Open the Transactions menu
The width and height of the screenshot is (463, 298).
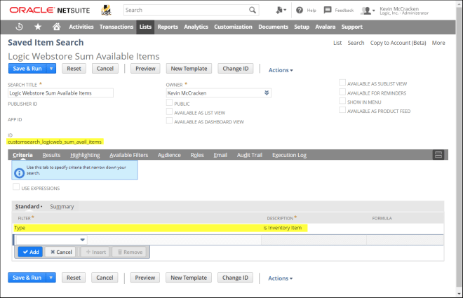pyautogui.click(x=116, y=27)
